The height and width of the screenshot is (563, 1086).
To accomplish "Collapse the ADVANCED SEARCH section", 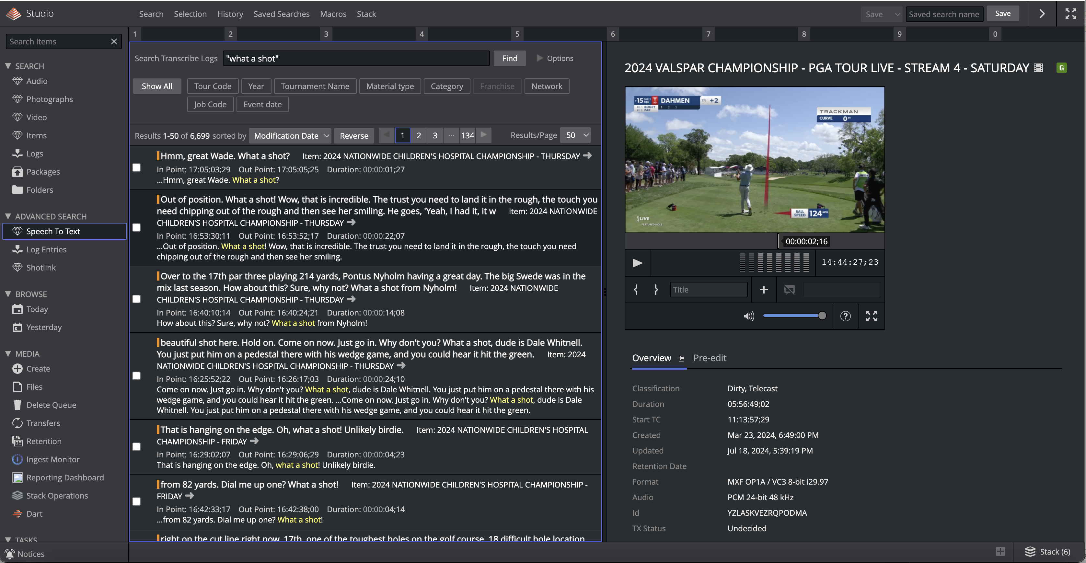I will click(x=8, y=216).
